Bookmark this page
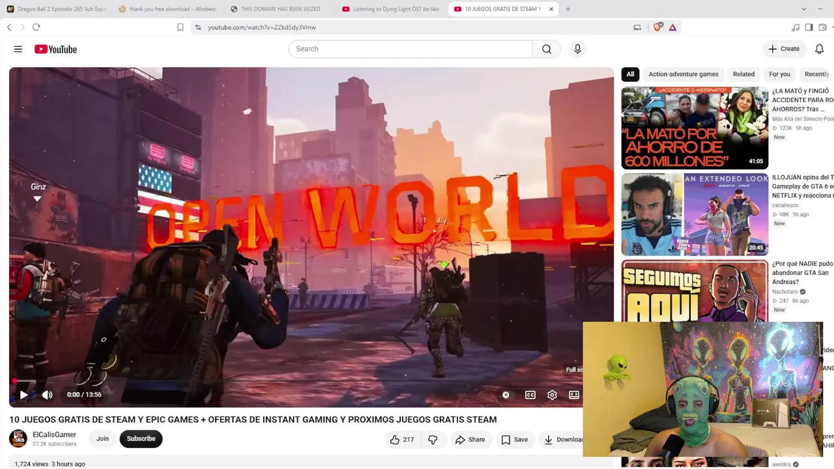The width and height of the screenshot is (834, 469). 180,27
